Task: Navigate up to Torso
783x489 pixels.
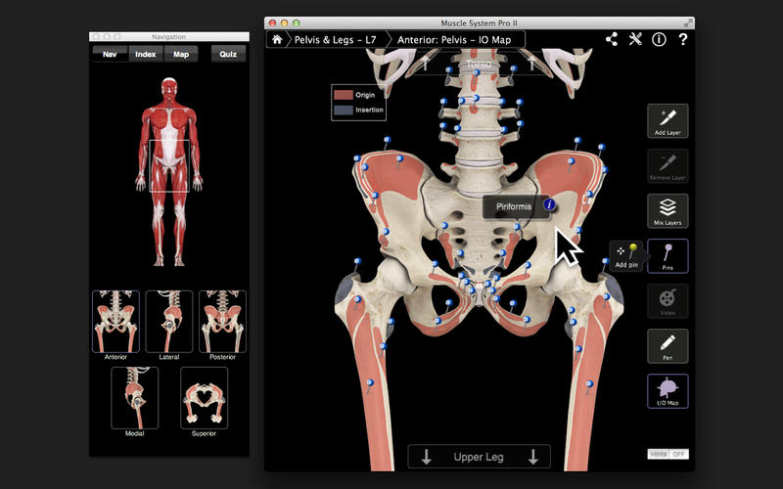Action: tap(479, 64)
